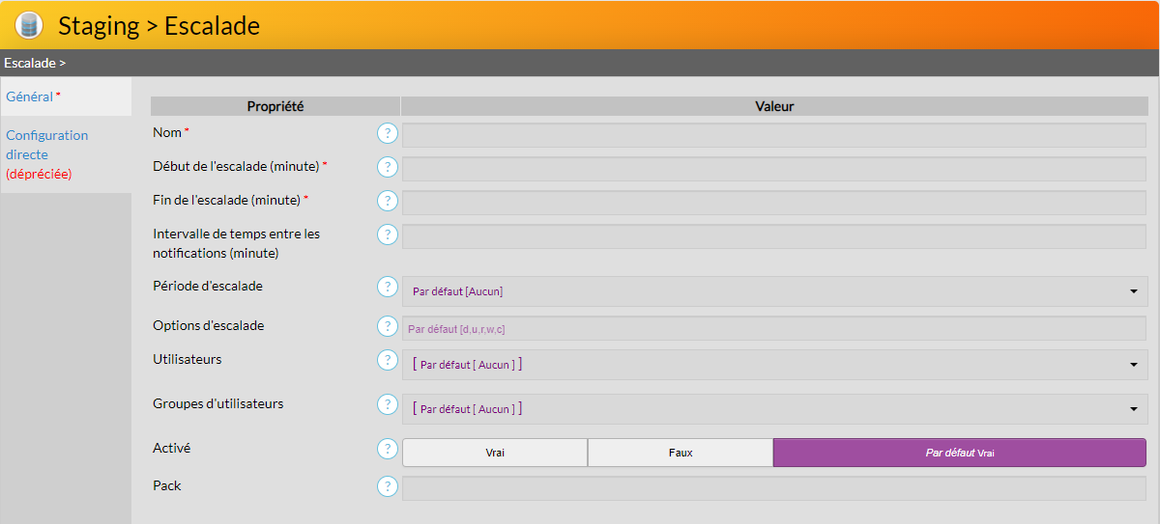Set Activé to Faux
The height and width of the screenshot is (524, 1160).
click(x=681, y=453)
